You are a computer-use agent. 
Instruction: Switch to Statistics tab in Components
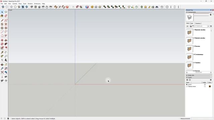point(198,23)
